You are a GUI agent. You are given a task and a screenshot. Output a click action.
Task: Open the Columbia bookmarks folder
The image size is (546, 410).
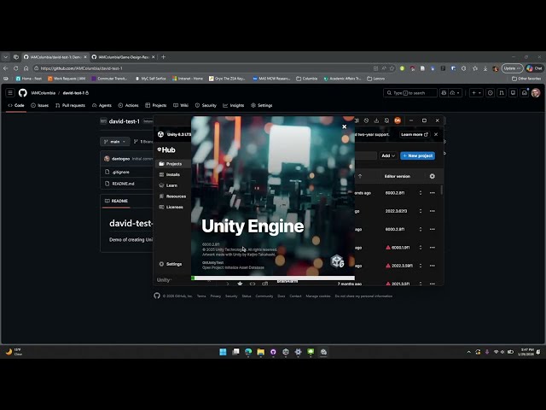[306, 79]
